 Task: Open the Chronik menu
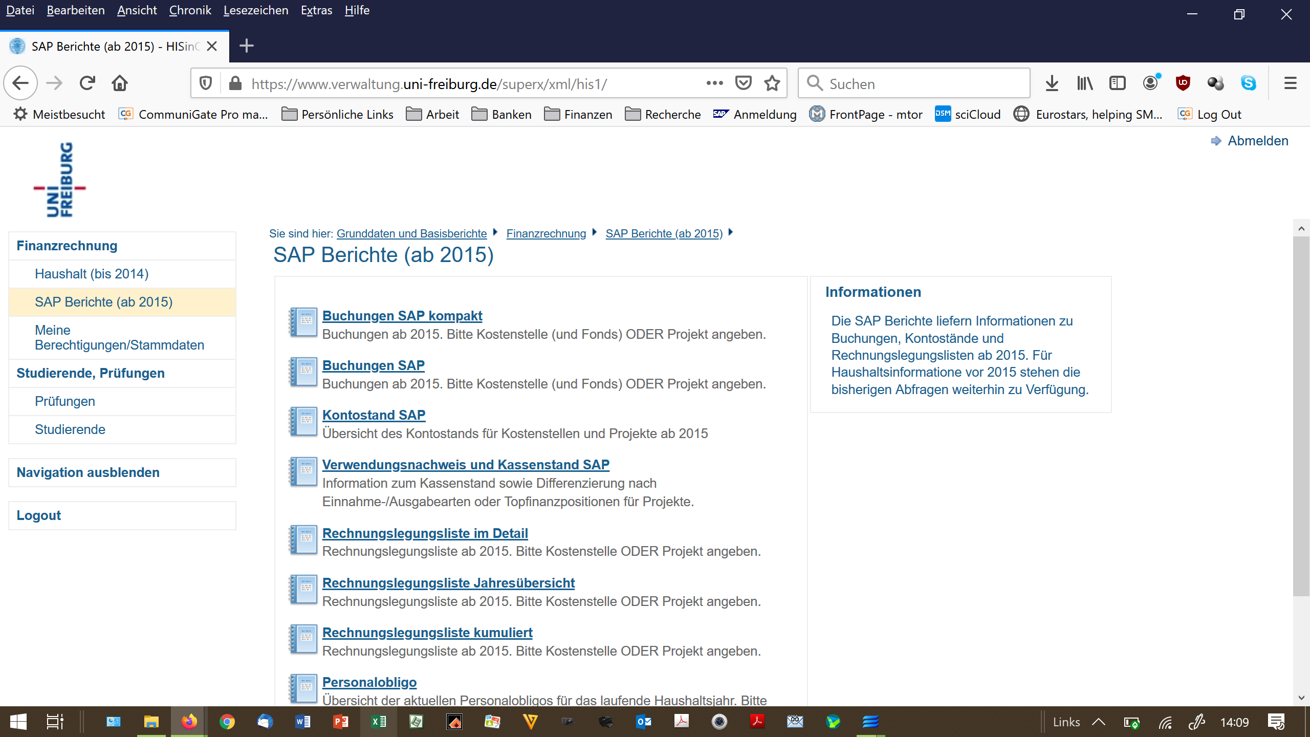[x=190, y=10]
